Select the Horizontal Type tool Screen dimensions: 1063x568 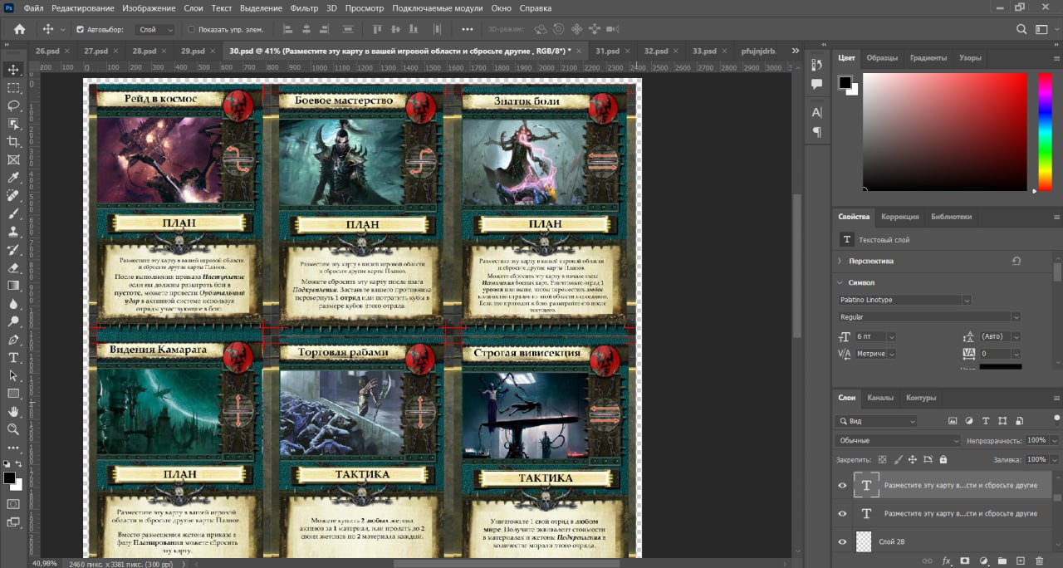click(13, 358)
